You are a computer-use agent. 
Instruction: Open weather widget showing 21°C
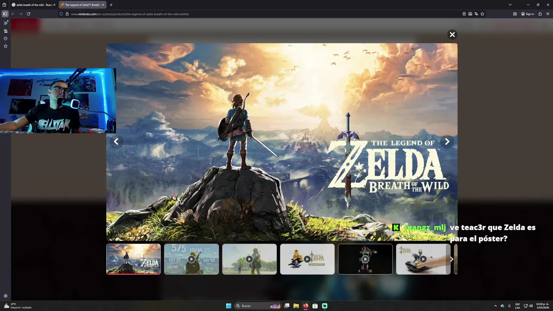point(17,306)
